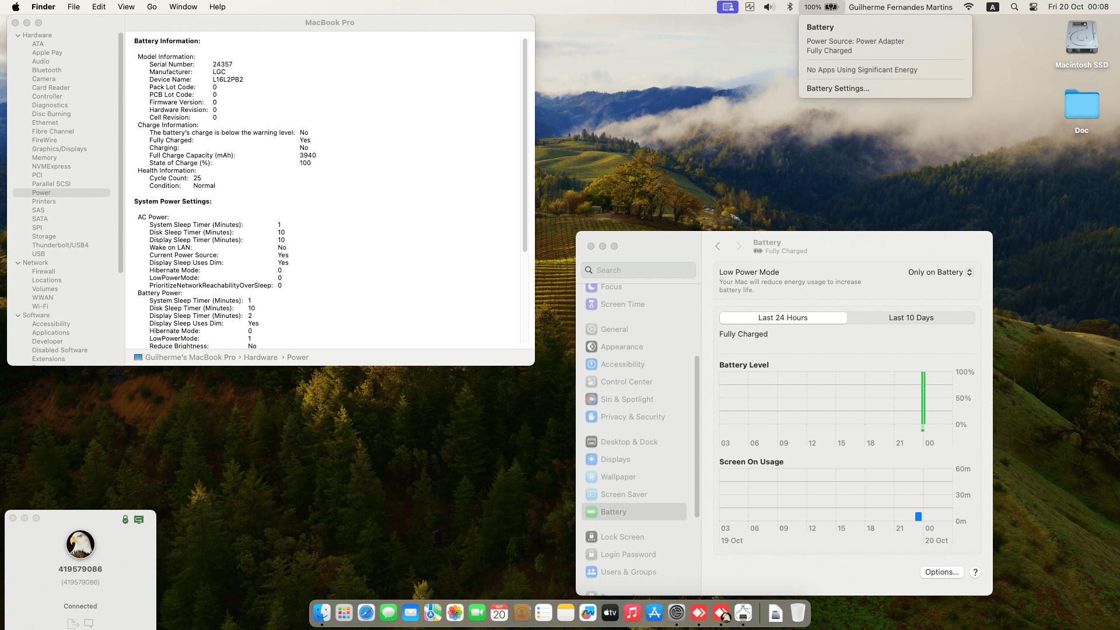1120x630 pixels.
Task: Select Displays in settings sidebar
Action: (x=615, y=460)
